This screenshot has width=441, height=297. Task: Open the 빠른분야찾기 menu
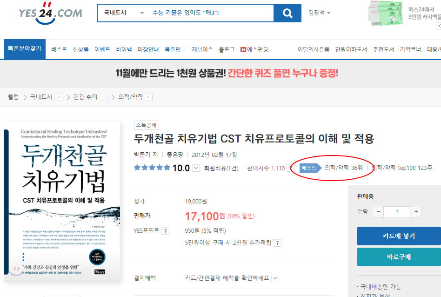click(x=25, y=49)
